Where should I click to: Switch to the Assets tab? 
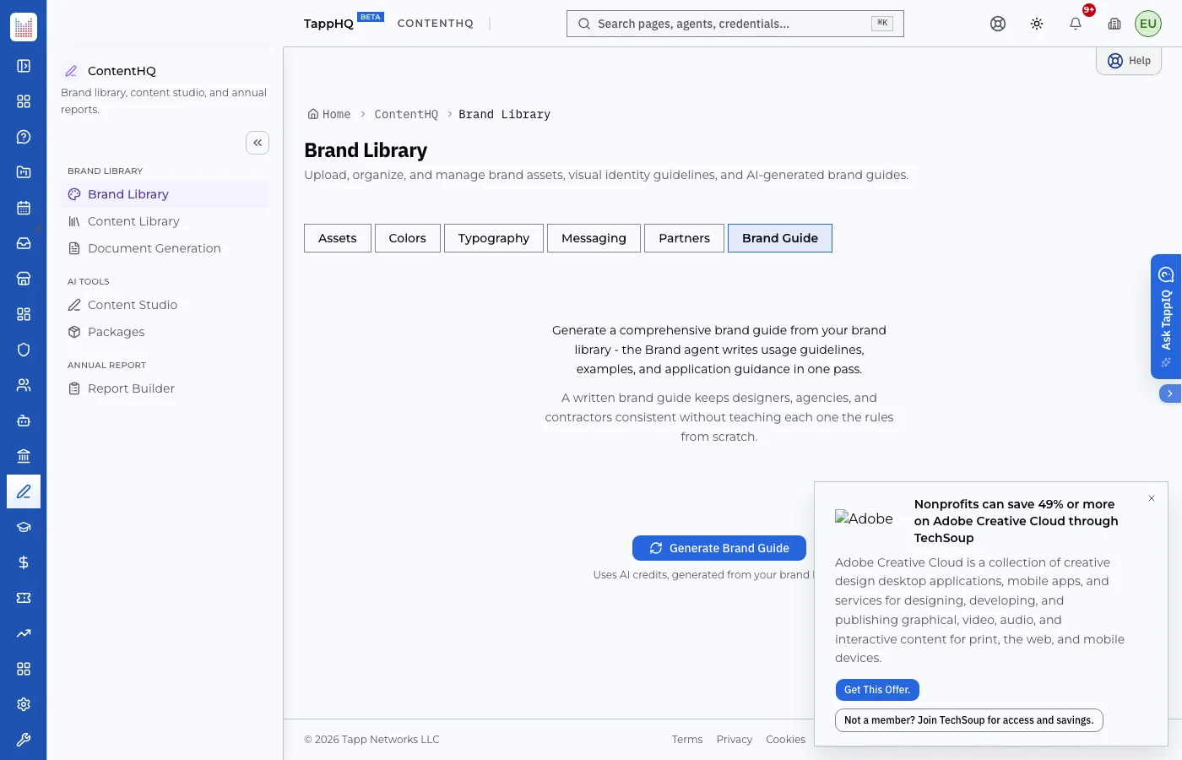[x=338, y=238]
